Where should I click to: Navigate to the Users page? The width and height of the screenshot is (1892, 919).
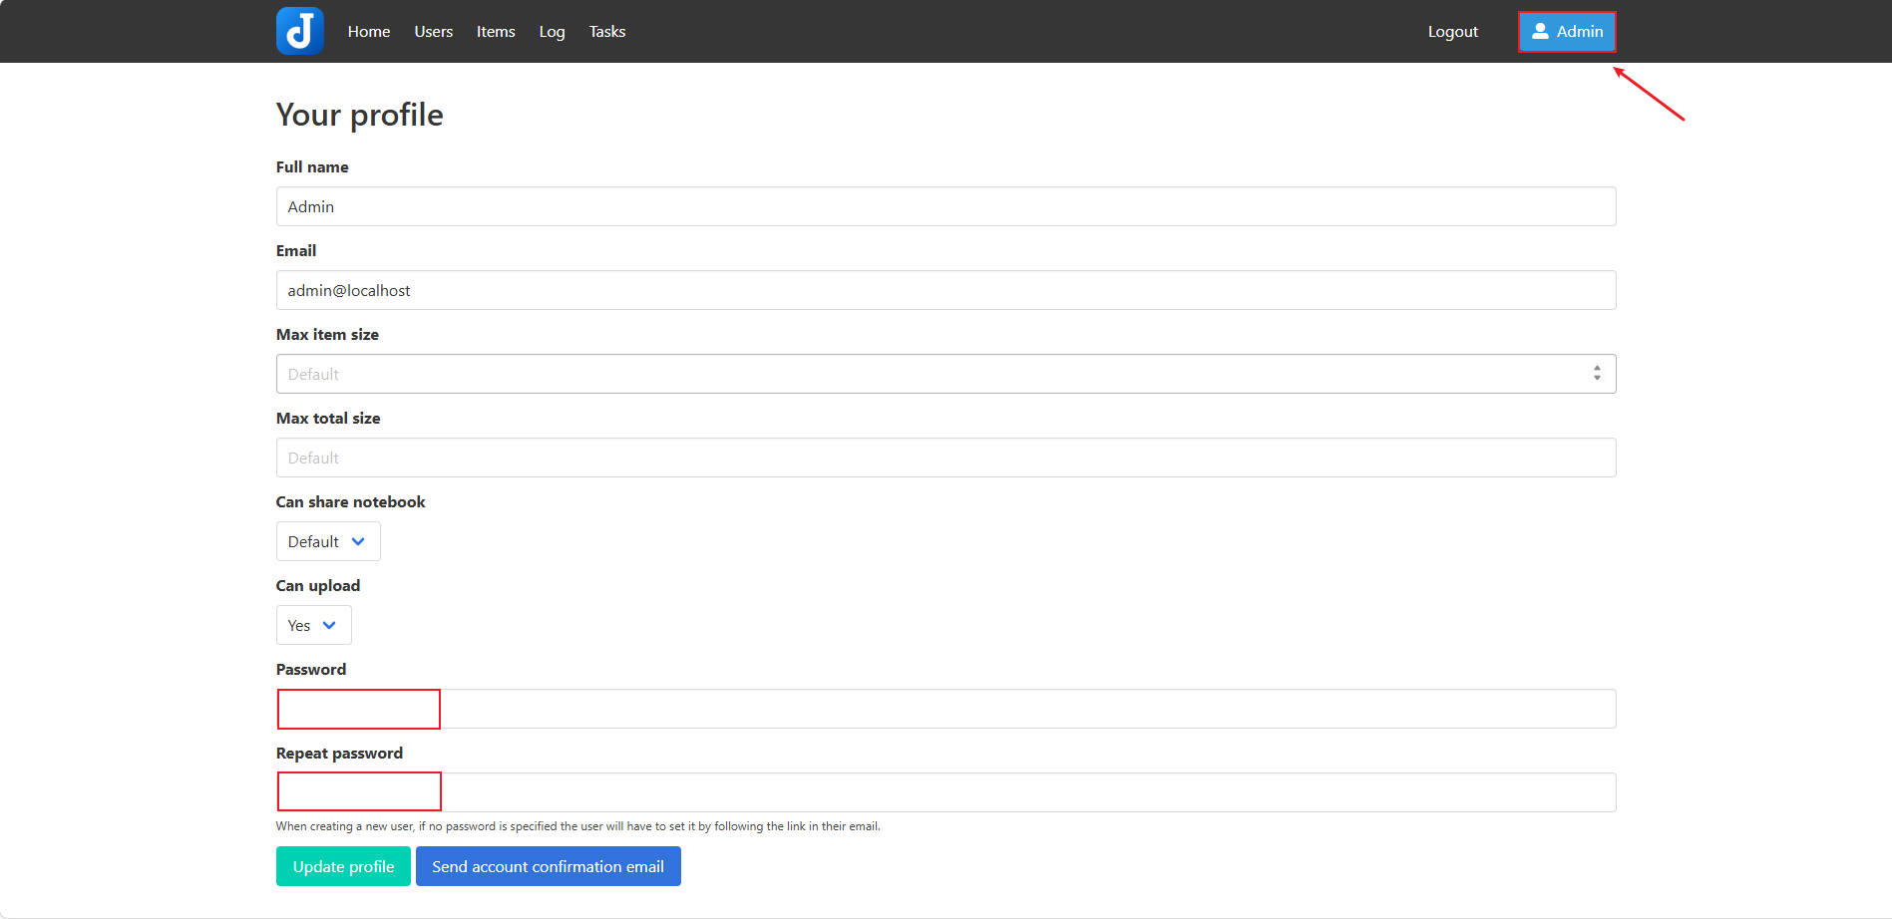click(x=433, y=31)
